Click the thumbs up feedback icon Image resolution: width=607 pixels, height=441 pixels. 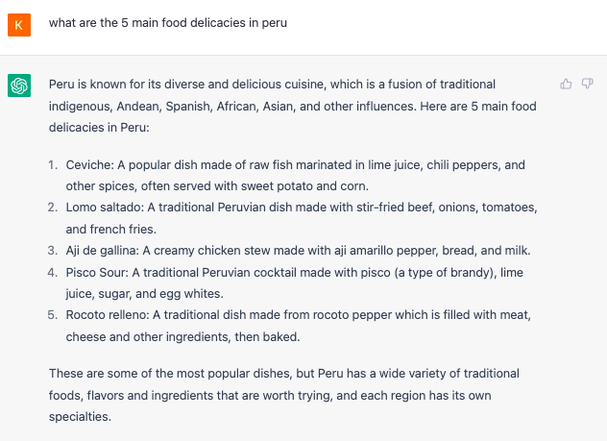click(x=566, y=84)
